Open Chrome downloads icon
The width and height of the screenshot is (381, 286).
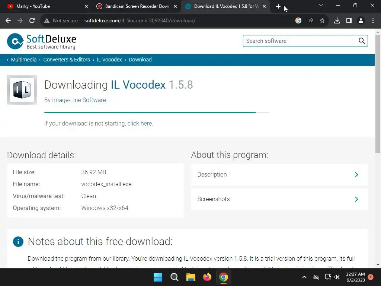tap(337, 21)
